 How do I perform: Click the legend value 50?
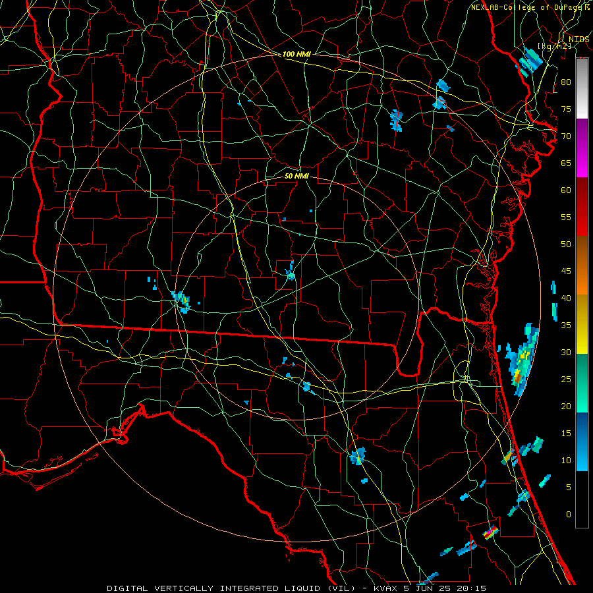[566, 244]
